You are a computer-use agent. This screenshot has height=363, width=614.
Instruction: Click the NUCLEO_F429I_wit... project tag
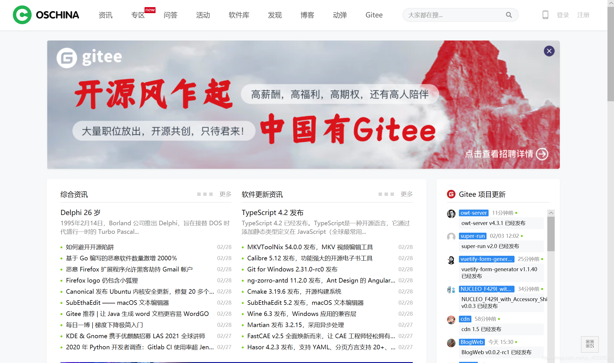[487, 289]
